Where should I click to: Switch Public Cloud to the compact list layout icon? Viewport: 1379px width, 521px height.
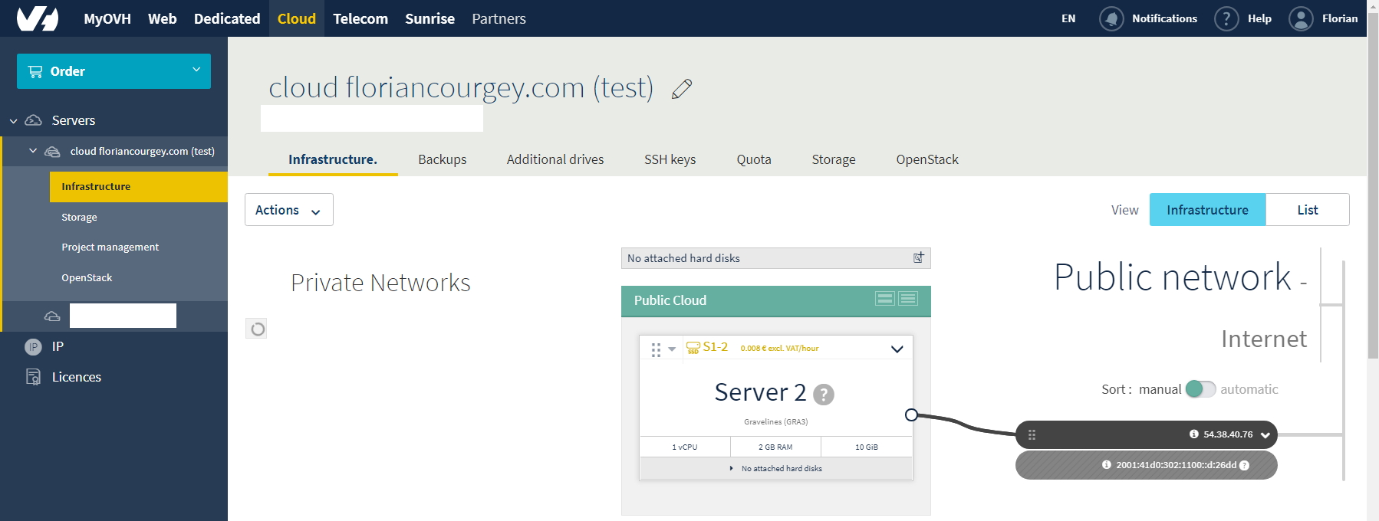point(908,299)
